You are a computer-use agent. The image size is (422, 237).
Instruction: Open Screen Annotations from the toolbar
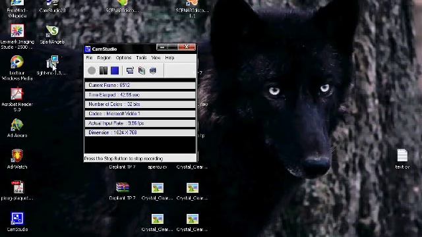pos(142,70)
